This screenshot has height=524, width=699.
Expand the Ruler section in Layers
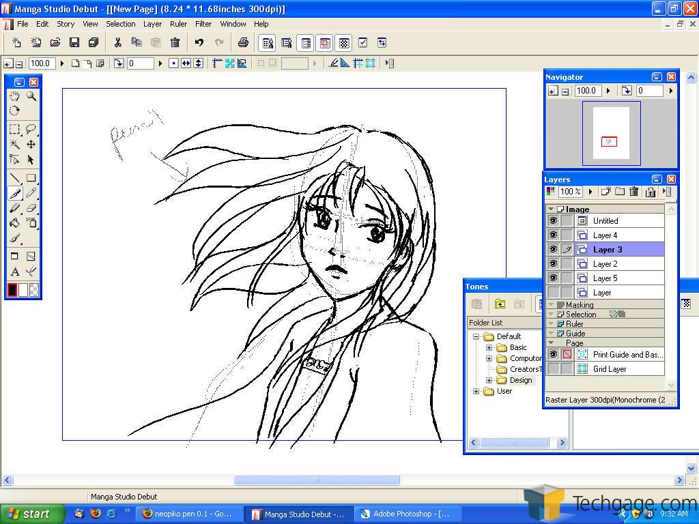click(x=551, y=323)
